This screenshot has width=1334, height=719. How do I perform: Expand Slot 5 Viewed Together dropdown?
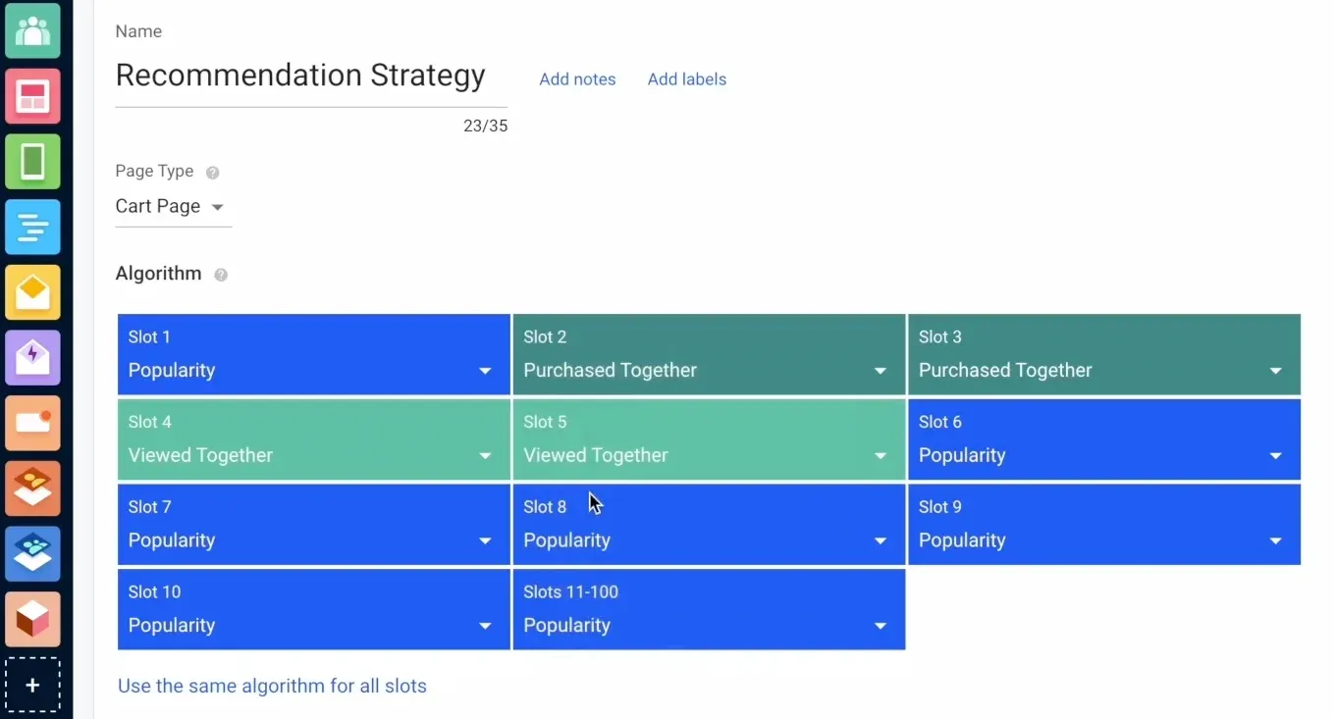tap(709, 439)
